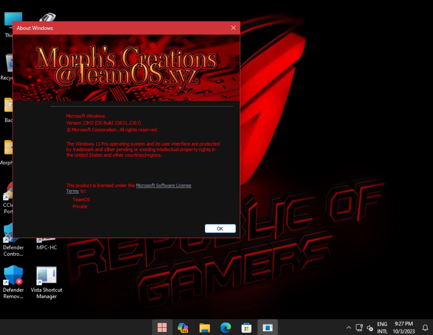
Task: Select the active winver taskbar button
Action: point(268,327)
